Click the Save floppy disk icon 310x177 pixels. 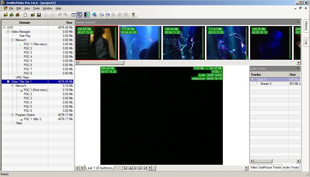[39, 15]
